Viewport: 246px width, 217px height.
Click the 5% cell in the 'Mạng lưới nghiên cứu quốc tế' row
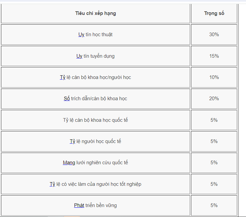point(214,163)
